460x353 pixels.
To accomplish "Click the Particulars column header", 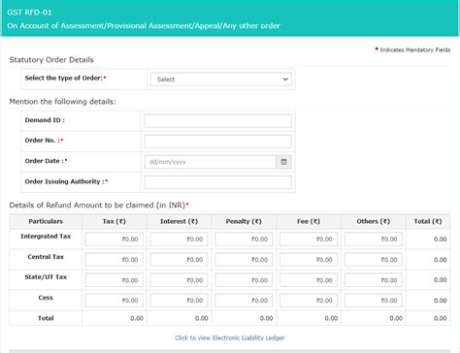I will tap(46, 221).
